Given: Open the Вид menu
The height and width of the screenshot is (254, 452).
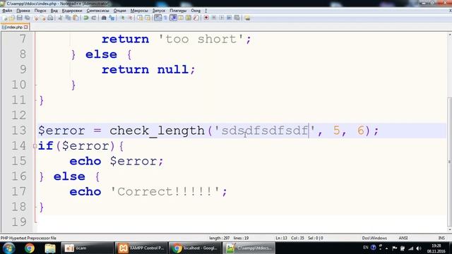Looking at the screenshot, I should [54, 11].
